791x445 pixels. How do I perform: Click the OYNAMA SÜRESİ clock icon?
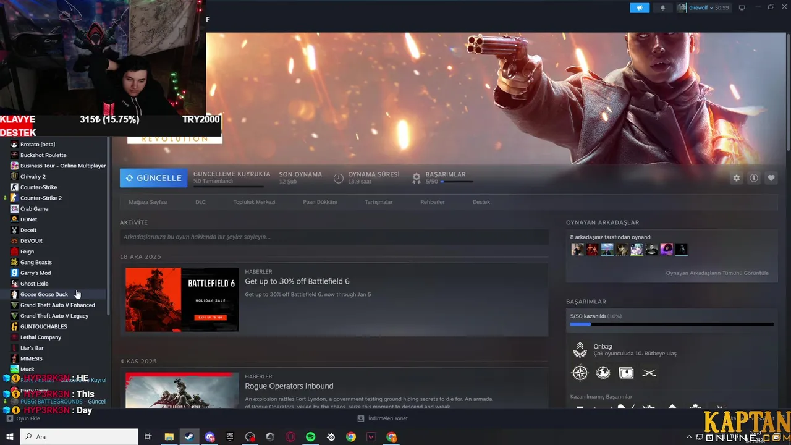click(338, 178)
